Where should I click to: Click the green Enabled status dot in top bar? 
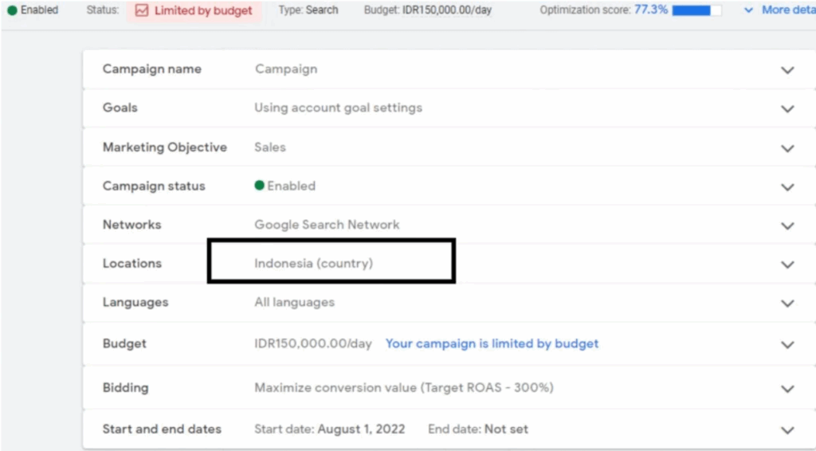(x=12, y=10)
